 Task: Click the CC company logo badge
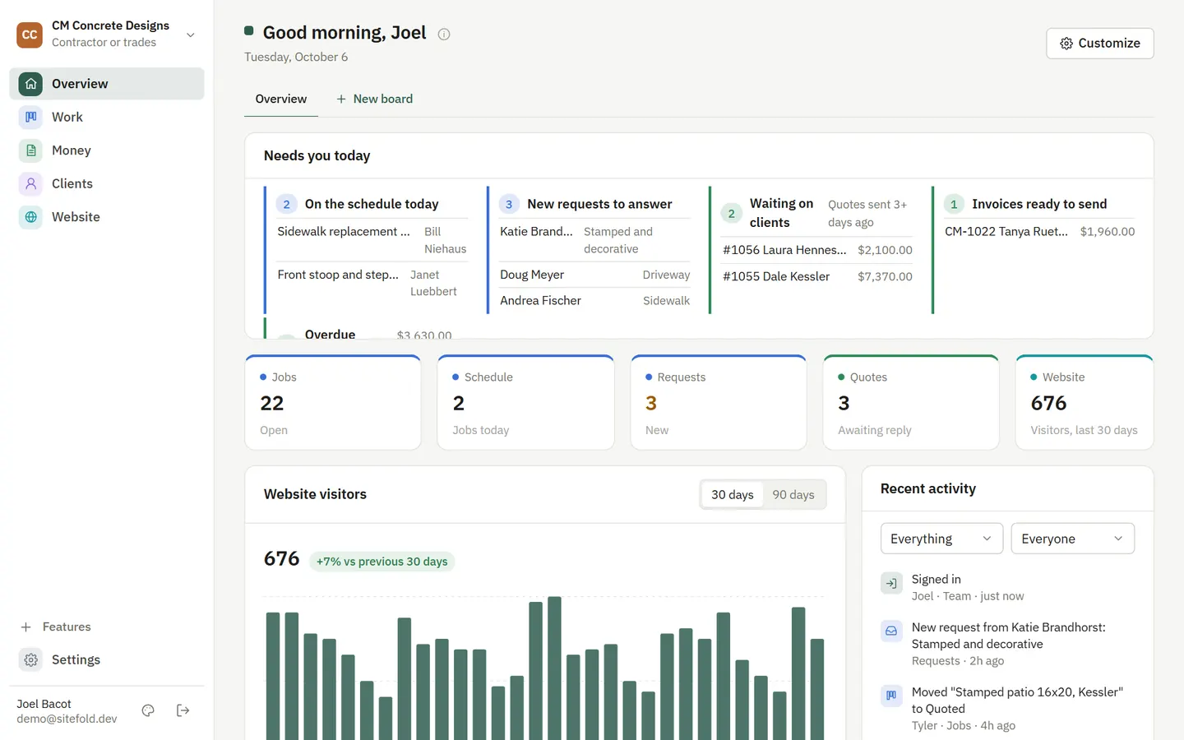pyautogui.click(x=30, y=35)
